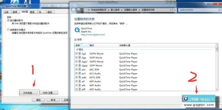Sort by the 描述 column header
The image size is (222, 110).
pos(103,45)
